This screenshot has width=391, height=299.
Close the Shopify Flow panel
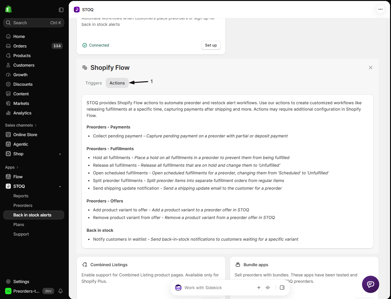coord(371,68)
